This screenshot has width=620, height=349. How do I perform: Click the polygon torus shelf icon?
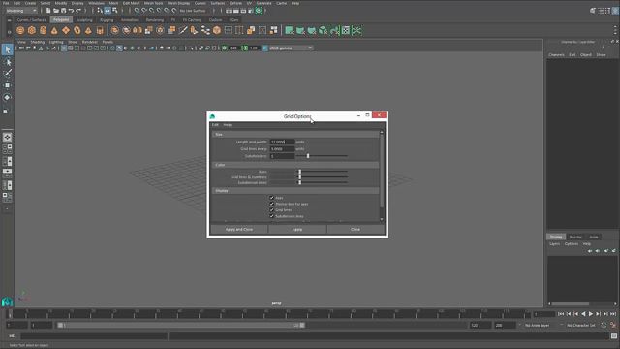[x=77, y=30]
